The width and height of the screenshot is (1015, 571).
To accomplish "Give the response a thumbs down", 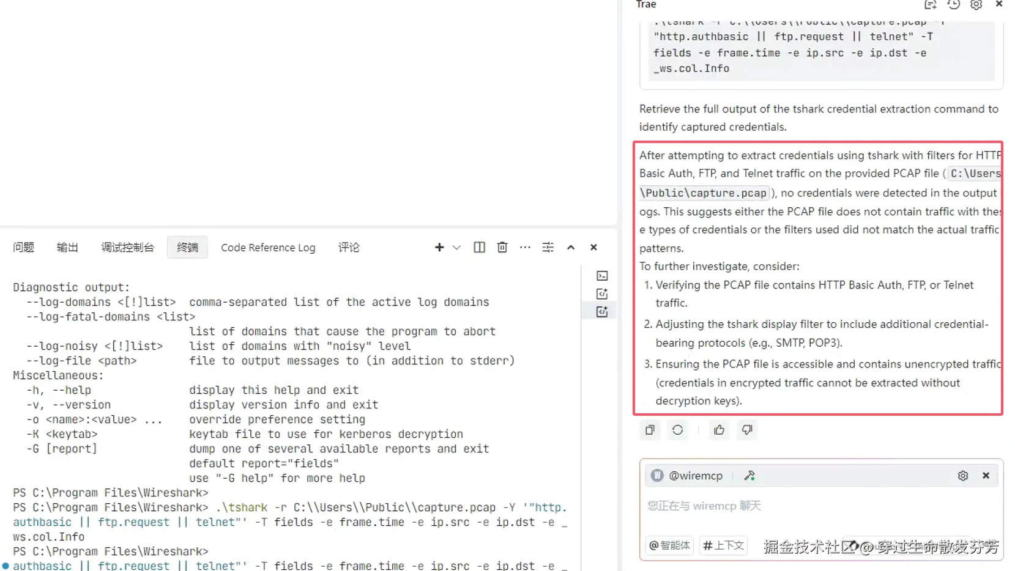I will tap(747, 430).
